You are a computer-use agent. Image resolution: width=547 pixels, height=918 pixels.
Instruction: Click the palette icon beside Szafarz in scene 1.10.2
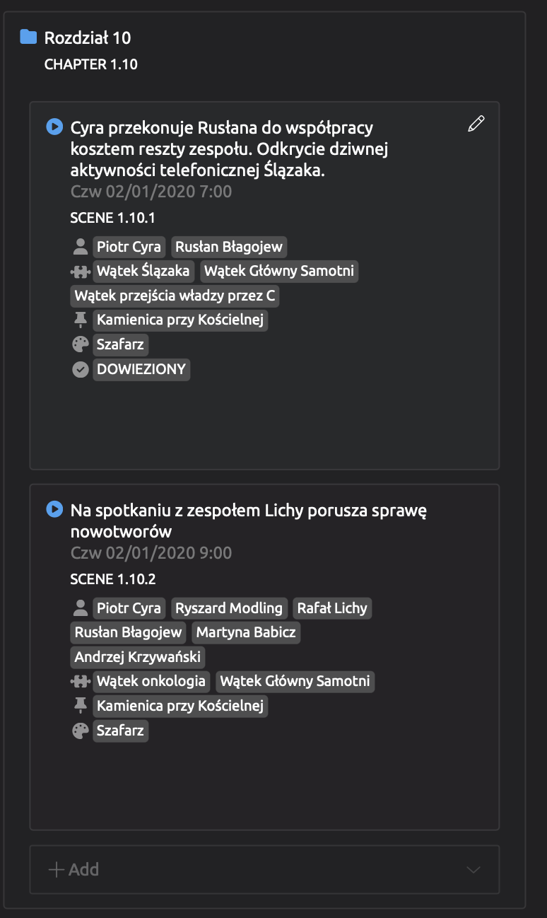[x=81, y=731]
